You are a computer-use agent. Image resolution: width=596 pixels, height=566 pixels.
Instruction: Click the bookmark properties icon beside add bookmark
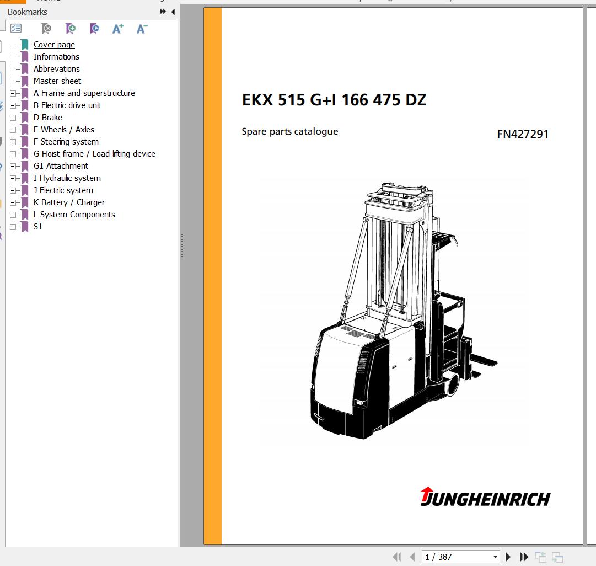[x=94, y=29]
